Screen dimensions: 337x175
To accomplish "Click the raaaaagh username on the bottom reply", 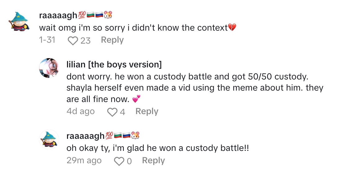I will 85,135.
